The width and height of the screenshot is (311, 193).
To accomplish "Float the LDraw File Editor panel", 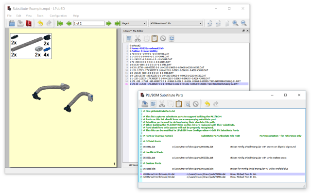I will tap(243, 31).
